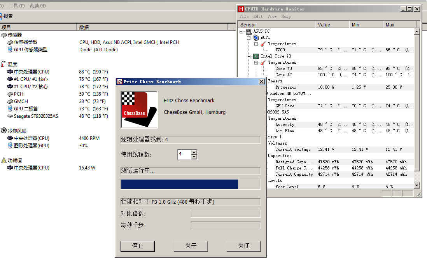Click the 停止 button to stop benchmark
This screenshot has height=260, width=427.
138,246
